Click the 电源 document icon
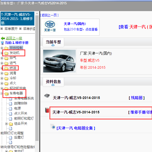Screen dimensions: 152x152 tap(11, 109)
